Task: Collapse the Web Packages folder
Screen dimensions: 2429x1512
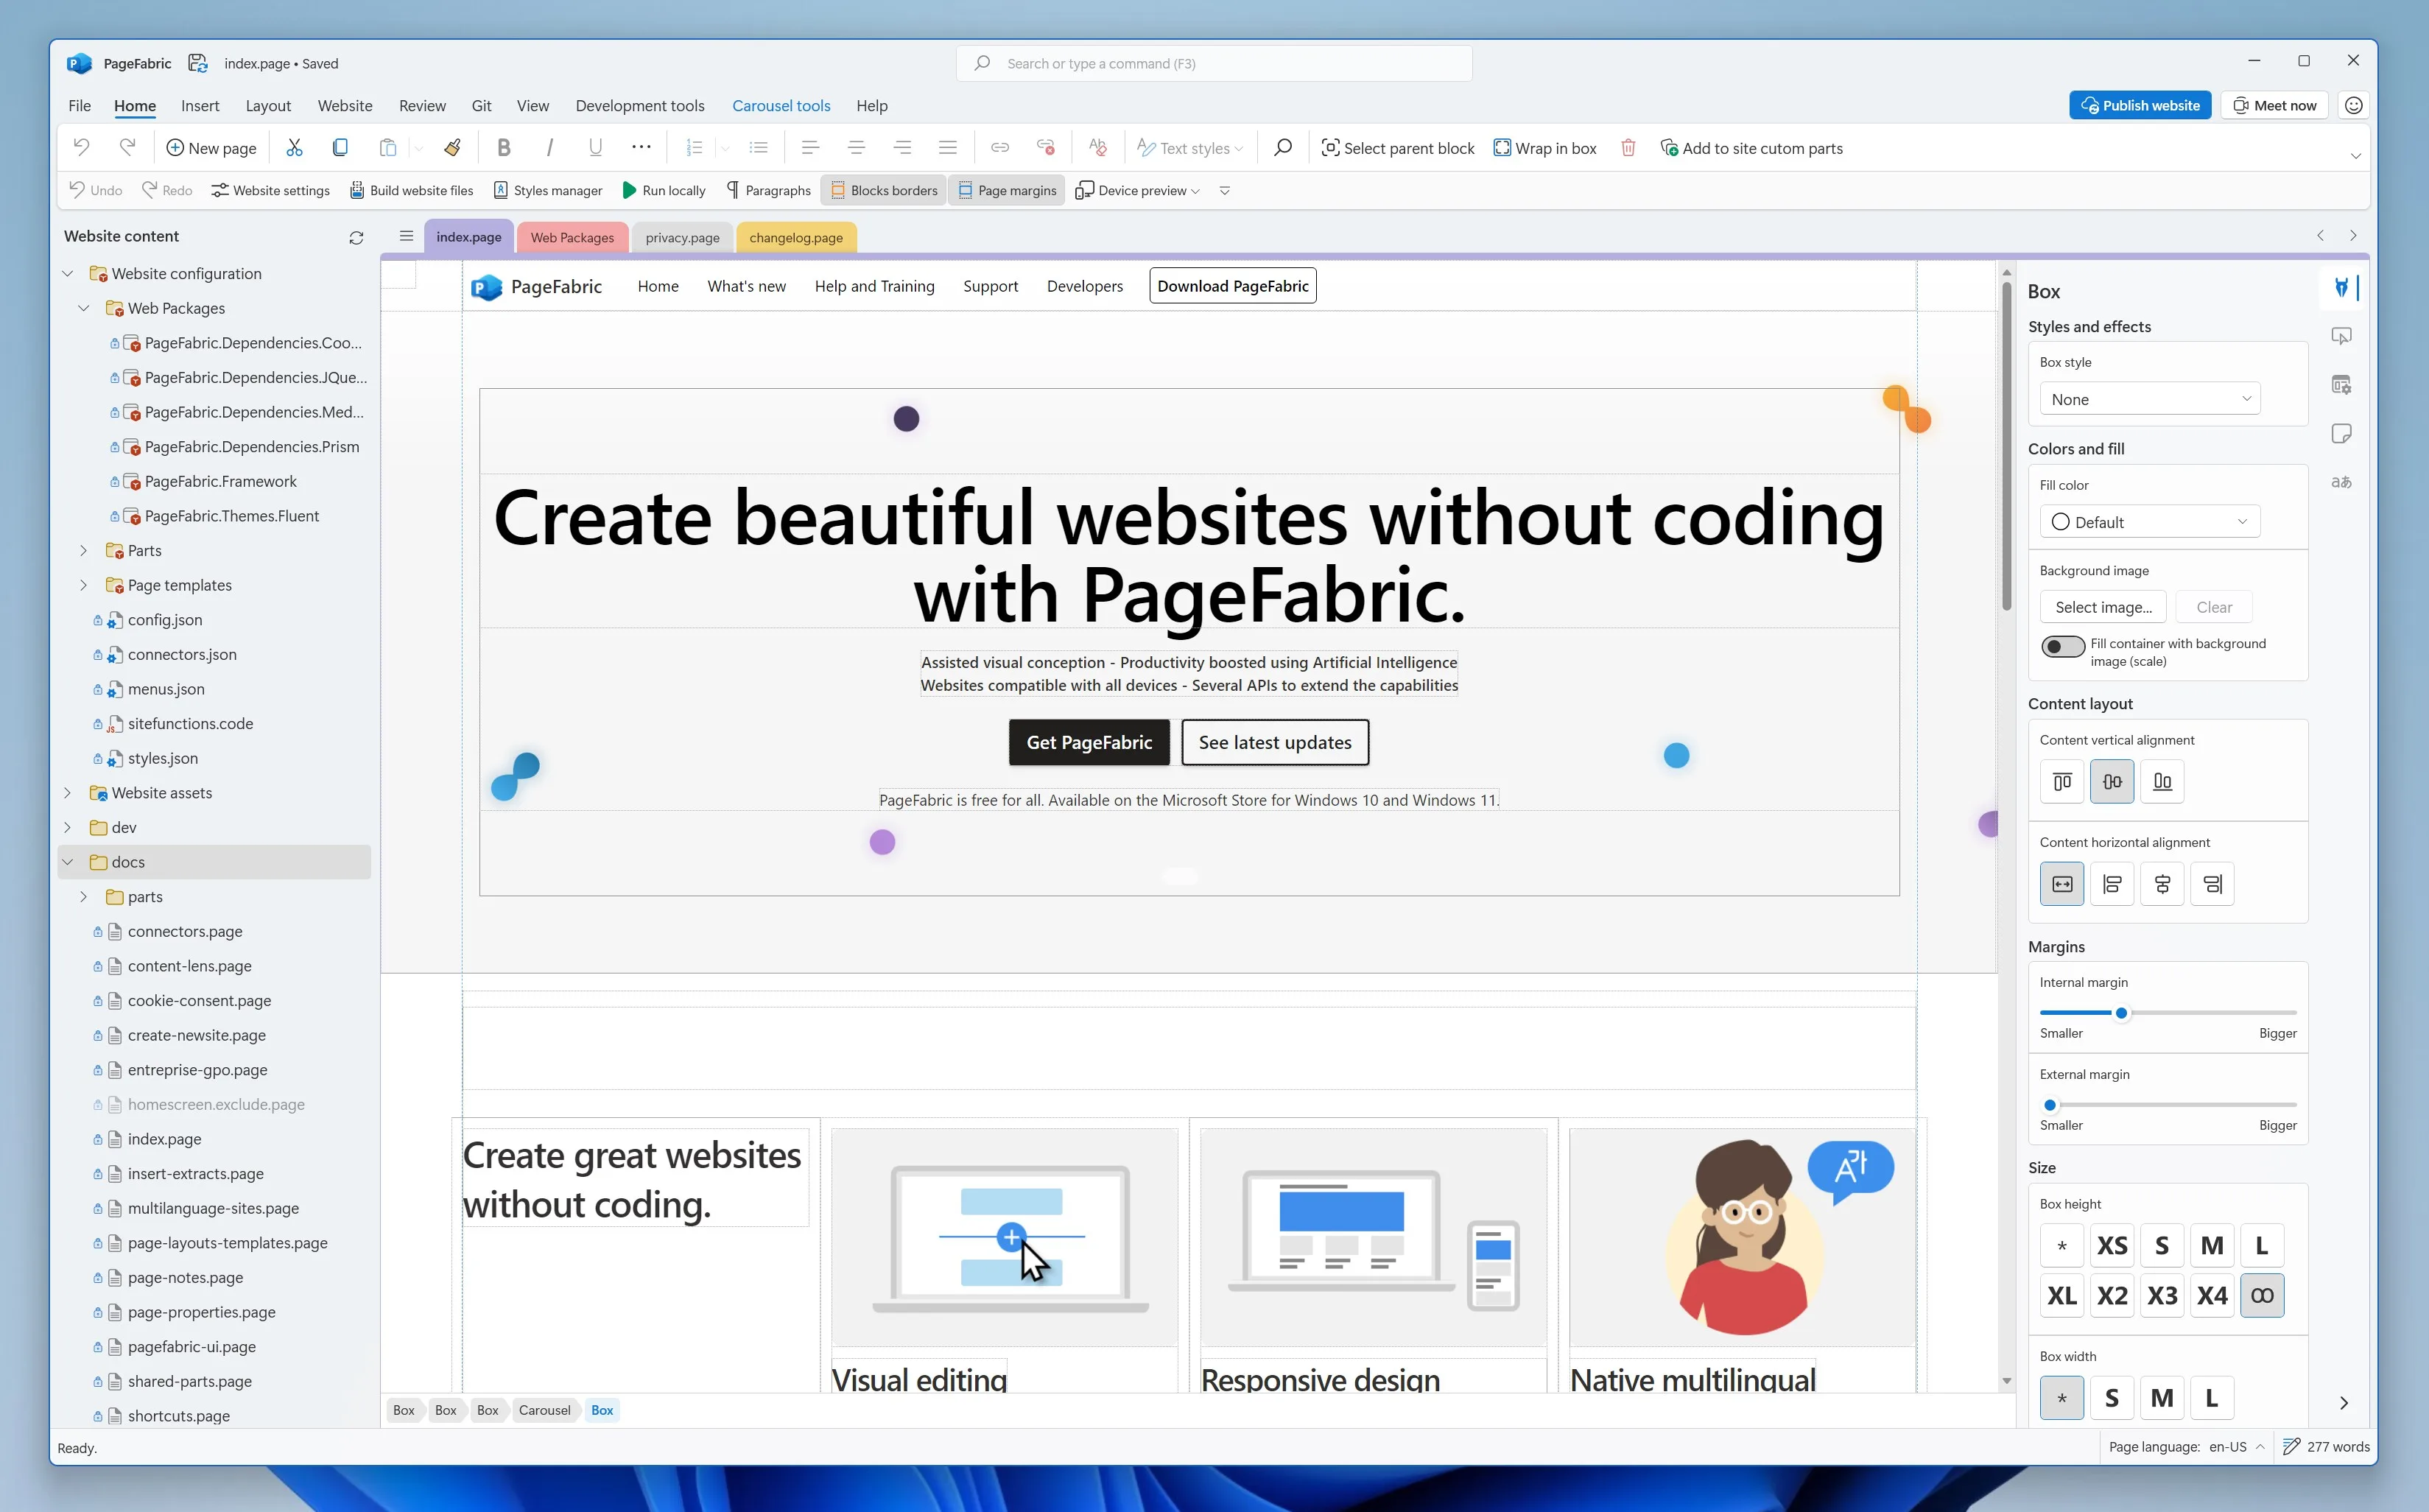Action: coord(84,308)
